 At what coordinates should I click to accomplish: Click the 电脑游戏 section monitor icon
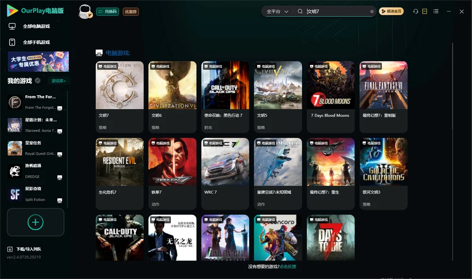pyautogui.click(x=99, y=53)
